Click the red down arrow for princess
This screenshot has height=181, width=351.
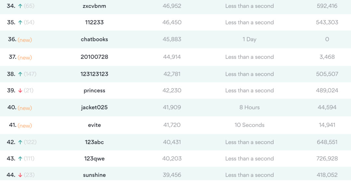[20, 91]
